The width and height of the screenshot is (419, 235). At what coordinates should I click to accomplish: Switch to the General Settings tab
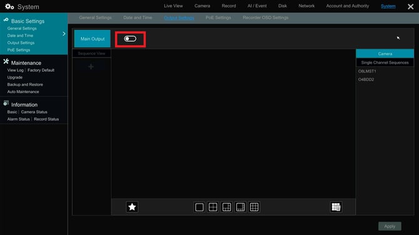coord(96,17)
